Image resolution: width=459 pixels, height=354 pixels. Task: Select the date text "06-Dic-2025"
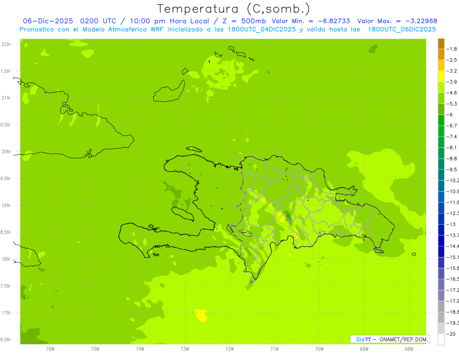[x=48, y=21]
